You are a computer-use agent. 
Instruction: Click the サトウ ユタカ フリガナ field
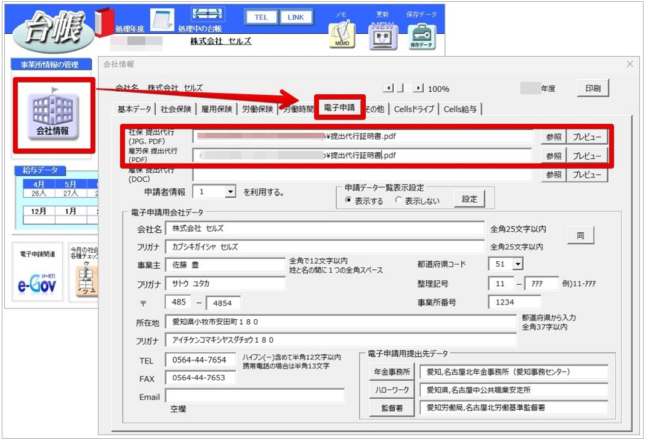click(x=225, y=284)
